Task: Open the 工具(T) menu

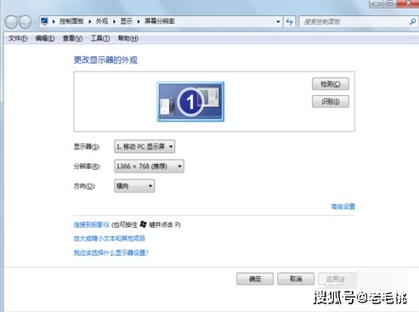Action: [100, 38]
